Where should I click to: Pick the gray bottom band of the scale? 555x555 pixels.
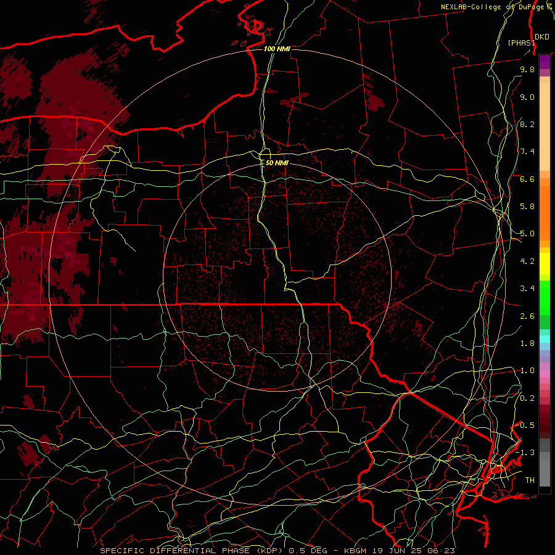pyautogui.click(x=545, y=462)
